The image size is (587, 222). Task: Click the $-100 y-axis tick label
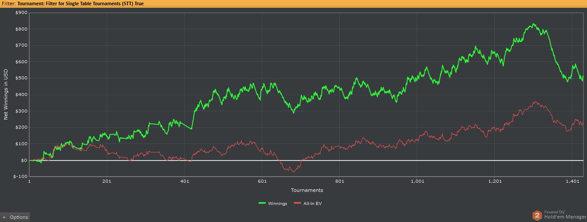tap(20, 177)
